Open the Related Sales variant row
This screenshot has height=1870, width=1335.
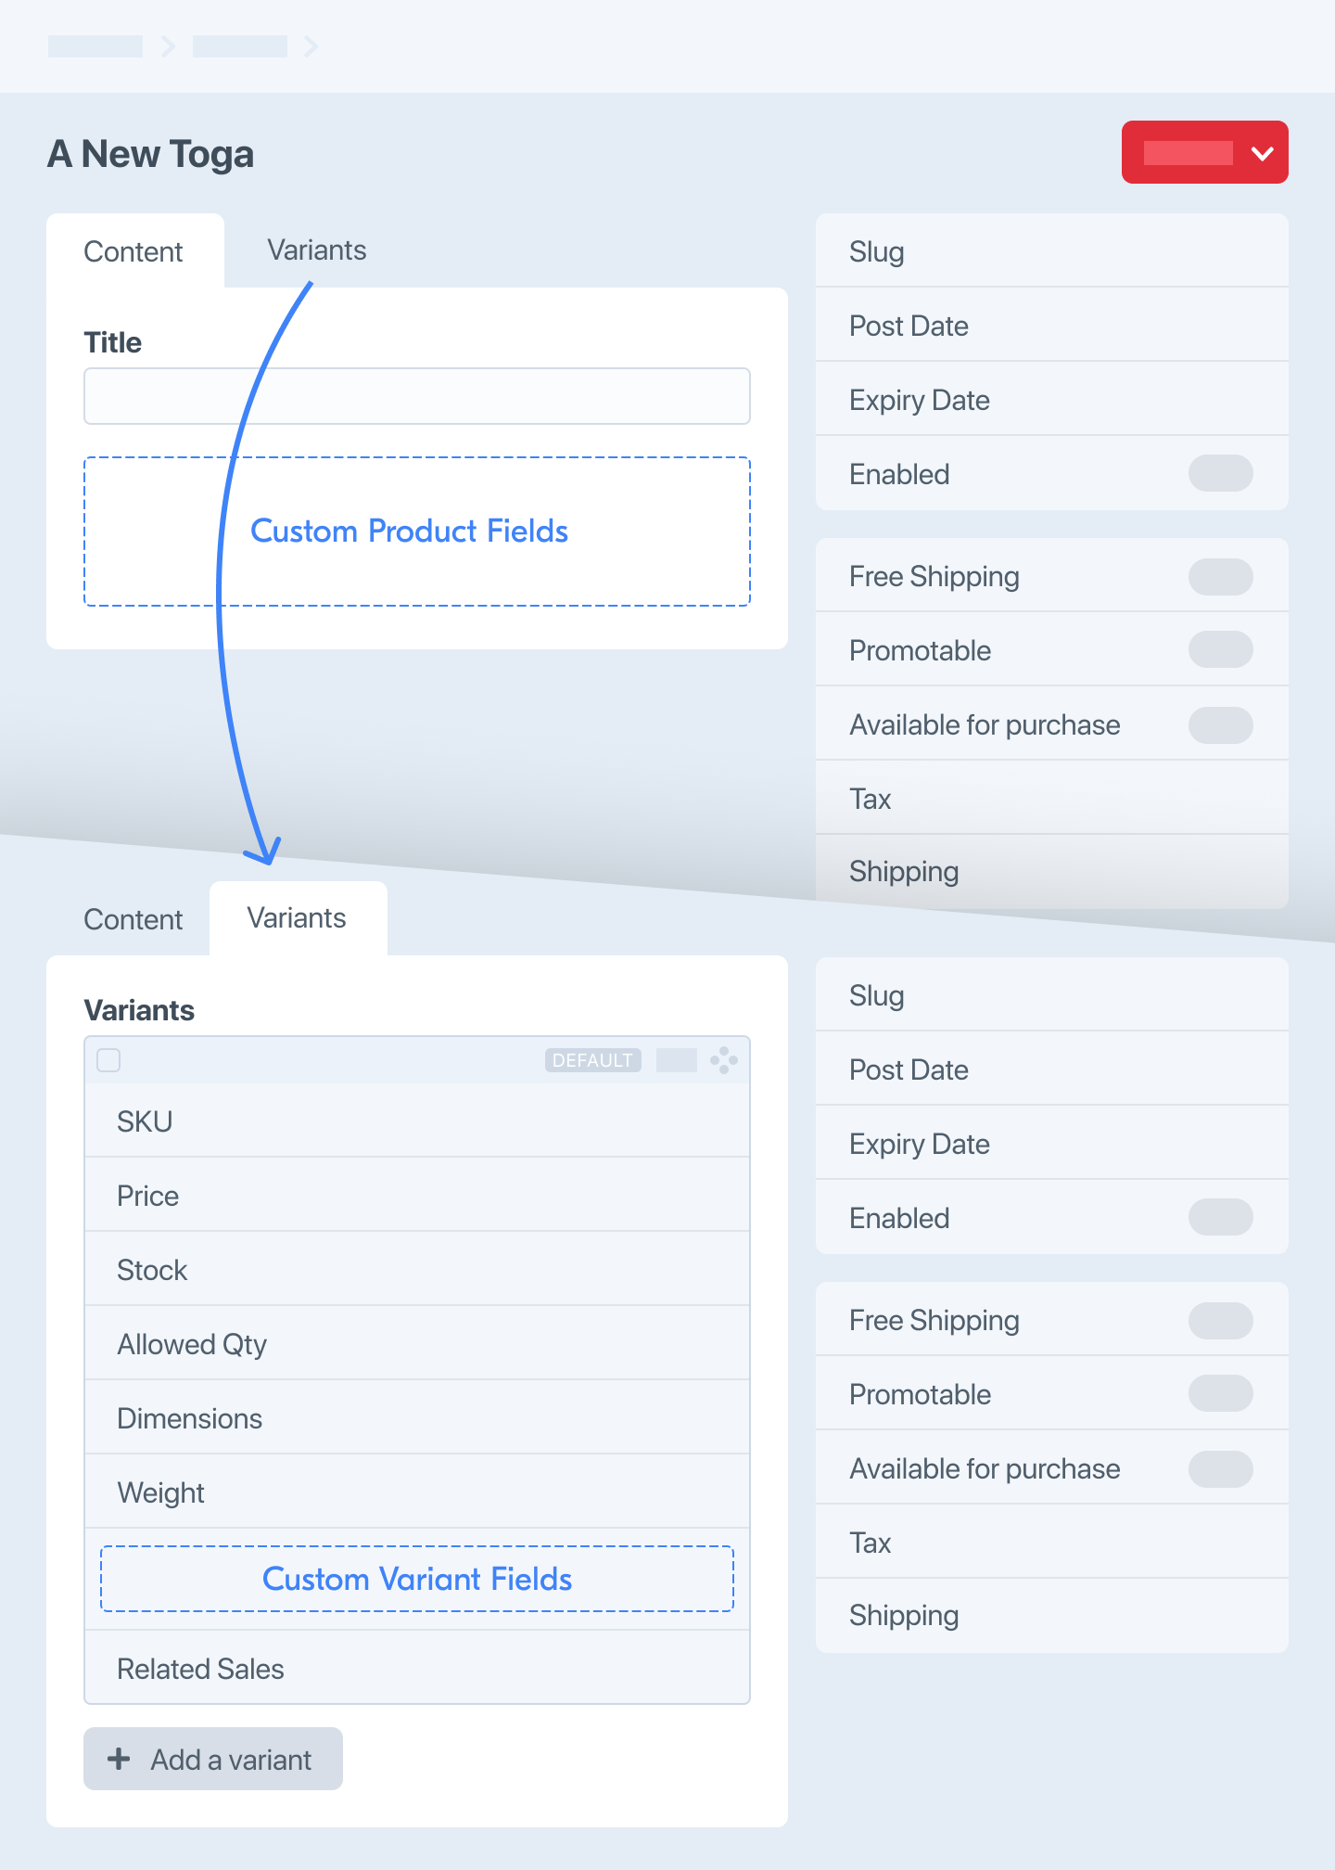417,1669
